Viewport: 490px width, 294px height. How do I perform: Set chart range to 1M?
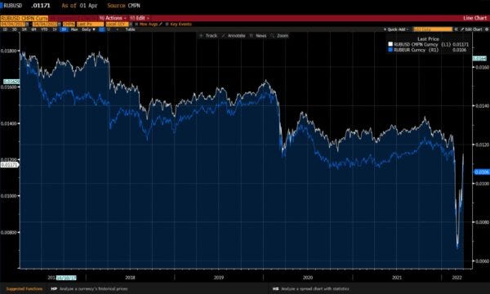[24, 29]
